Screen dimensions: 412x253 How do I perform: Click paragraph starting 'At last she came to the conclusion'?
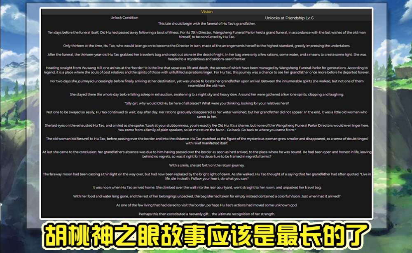207,154
